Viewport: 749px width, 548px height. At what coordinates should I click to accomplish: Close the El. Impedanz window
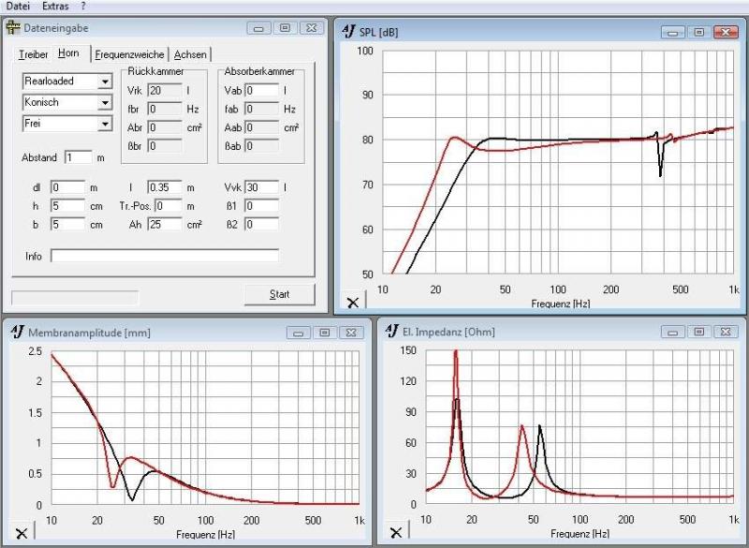726,332
